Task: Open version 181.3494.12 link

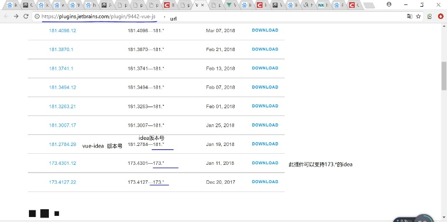Action: pos(62,87)
